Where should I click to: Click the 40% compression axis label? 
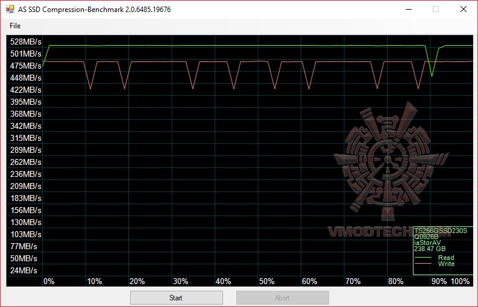[x=224, y=281]
